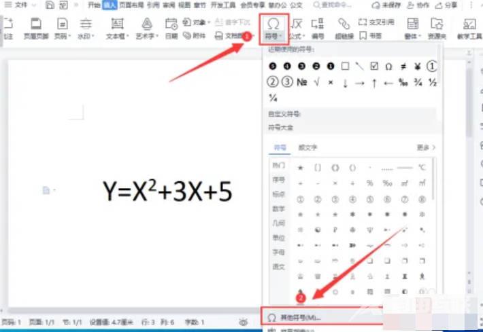This screenshot has height=332, width=483.
Task: Insert the recent up arrow ↑ symbol
Action: click(374, 83)
